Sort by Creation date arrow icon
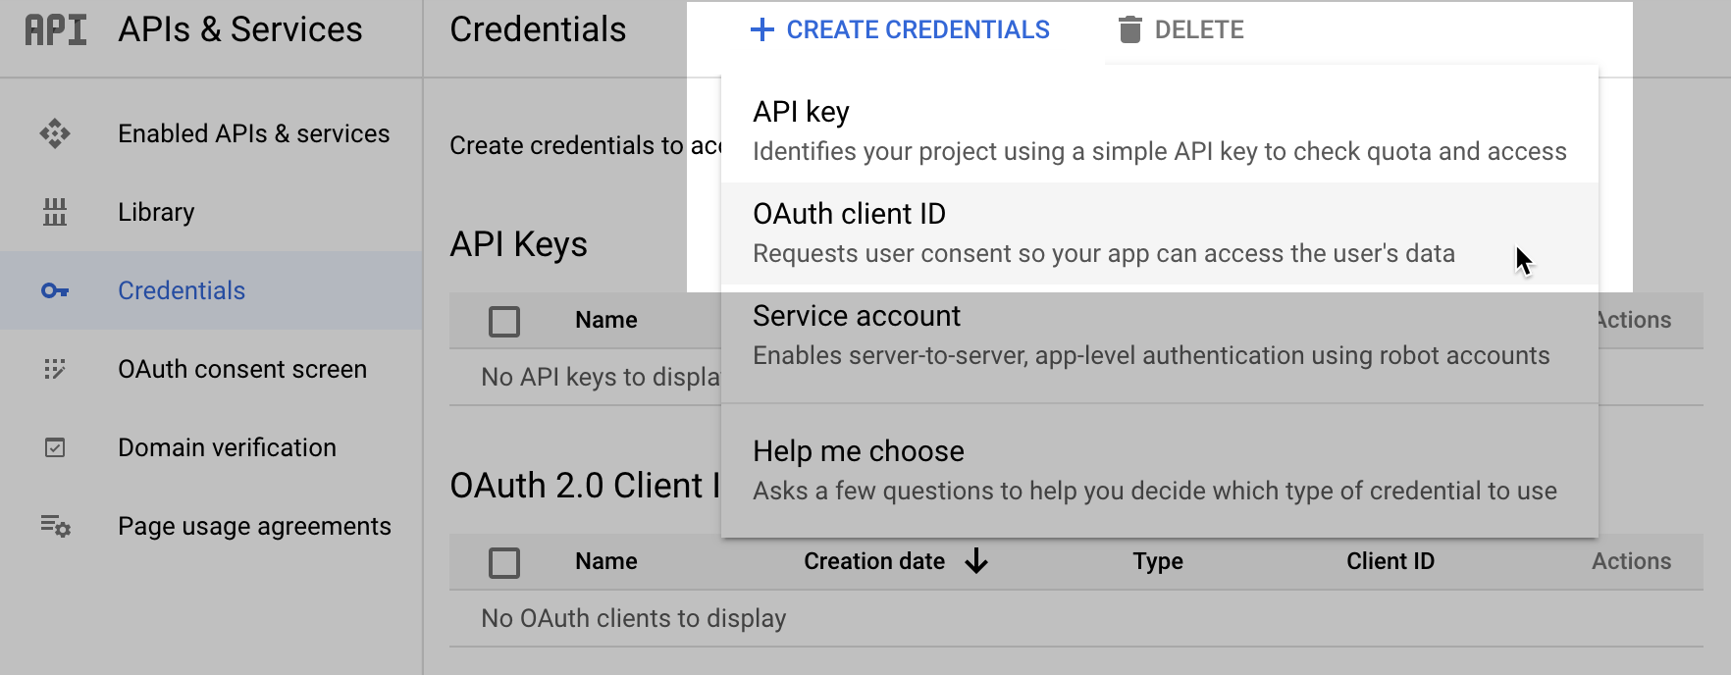The image size is (1731, 675). click(x=976, y=561)
